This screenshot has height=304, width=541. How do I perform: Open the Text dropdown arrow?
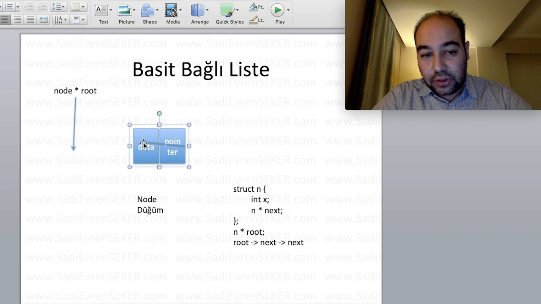(111, 10)
